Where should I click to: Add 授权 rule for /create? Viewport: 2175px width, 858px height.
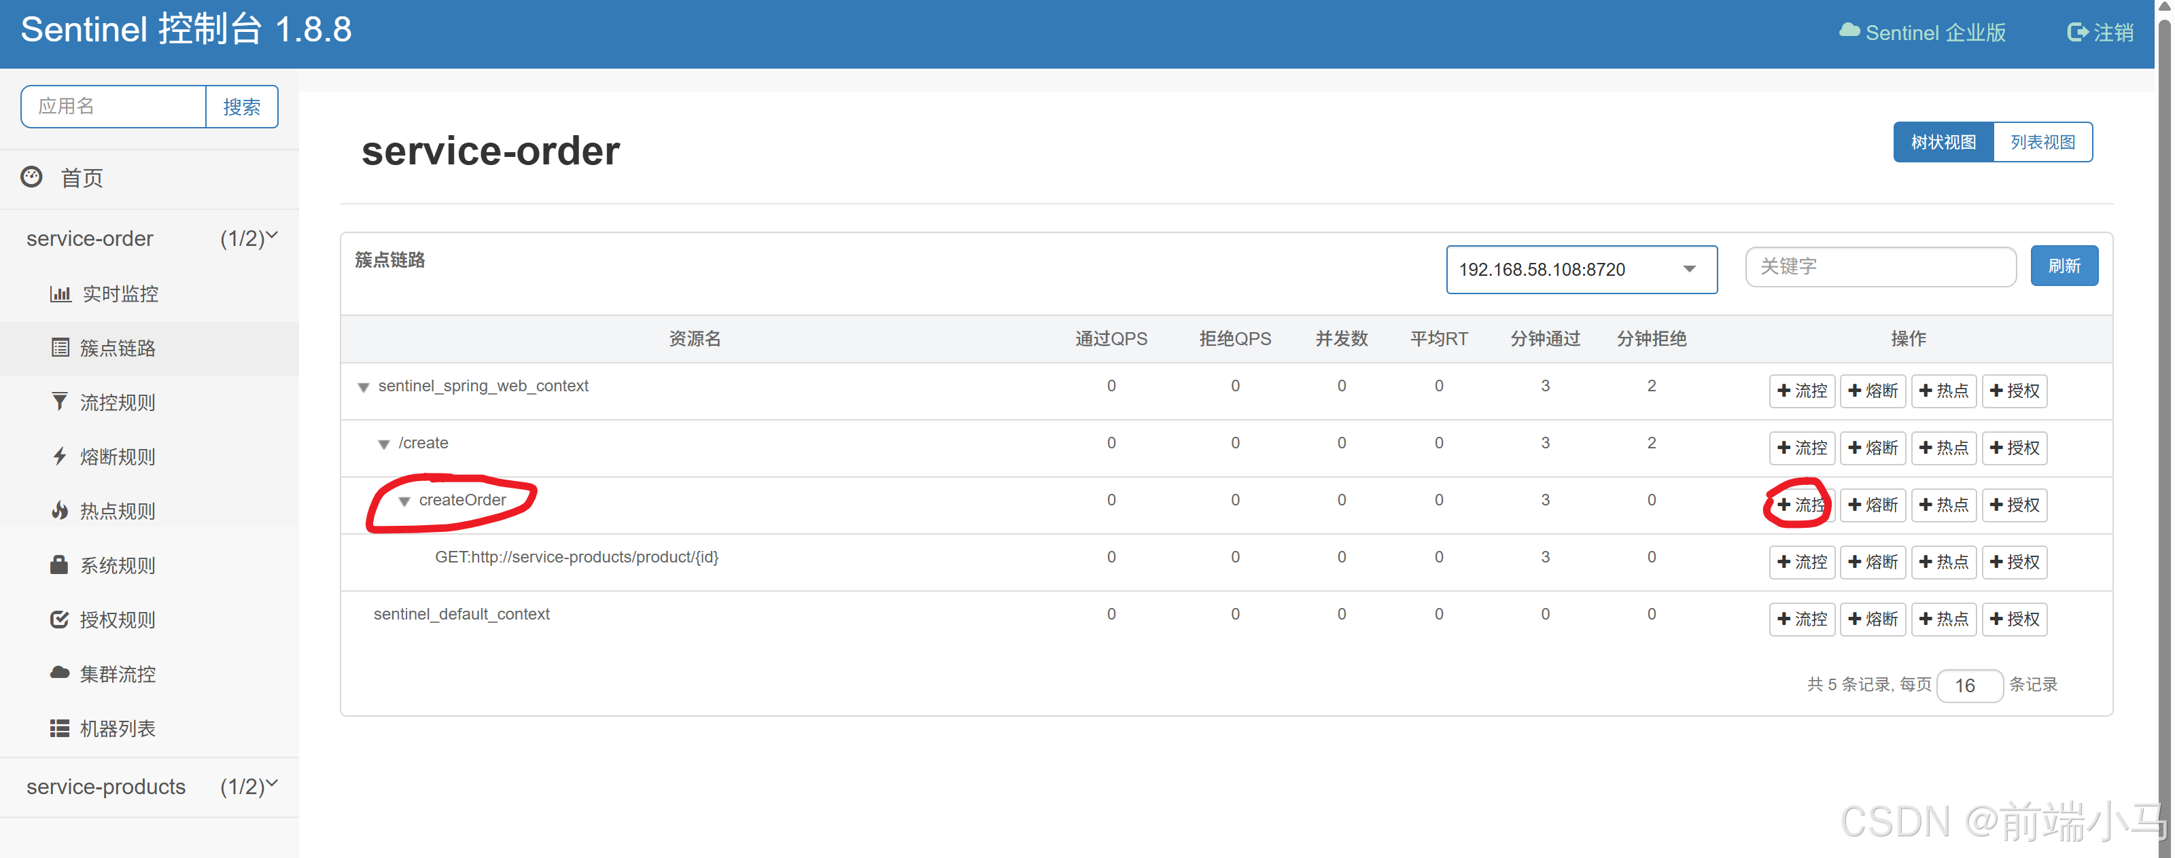tap(2015, 448)
